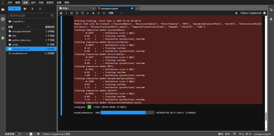Click trusted notebook shield icon
Image resolution: width=274 pixels, height=136 pixels.
(x=235, y=134)
